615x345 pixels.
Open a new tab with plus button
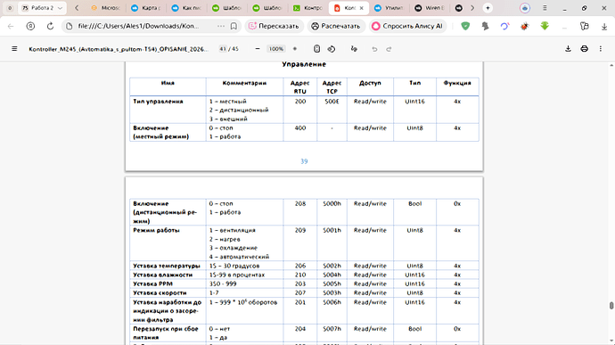[488, 8]
